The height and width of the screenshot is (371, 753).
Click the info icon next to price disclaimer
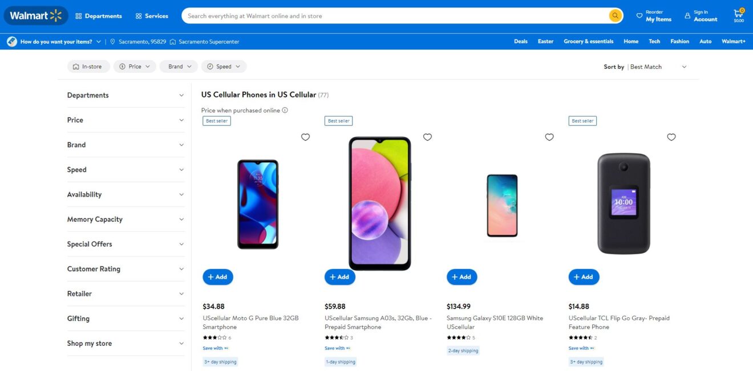click(x=285, y=110)
